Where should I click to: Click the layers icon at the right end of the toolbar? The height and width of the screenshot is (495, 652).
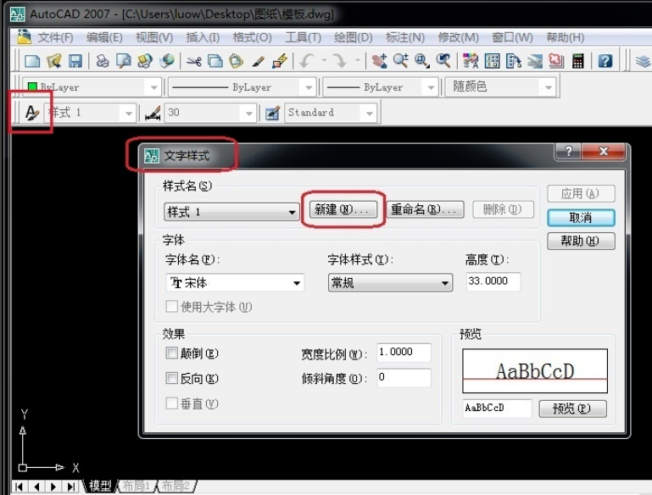click(643, 62)
